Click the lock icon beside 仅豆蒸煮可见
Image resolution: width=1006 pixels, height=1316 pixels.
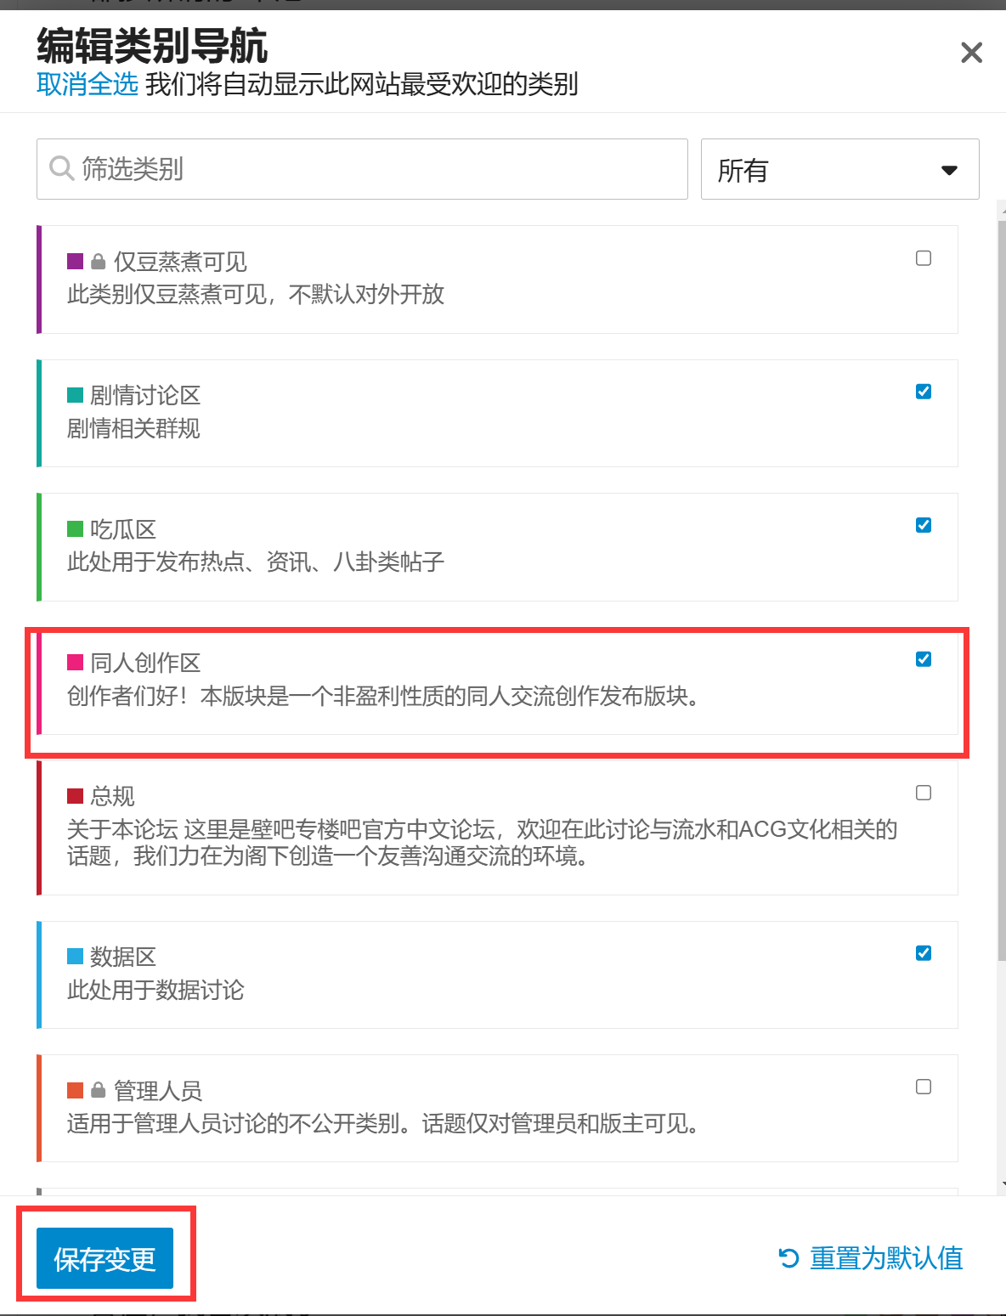pyautogui.click(x=99, y=262)
